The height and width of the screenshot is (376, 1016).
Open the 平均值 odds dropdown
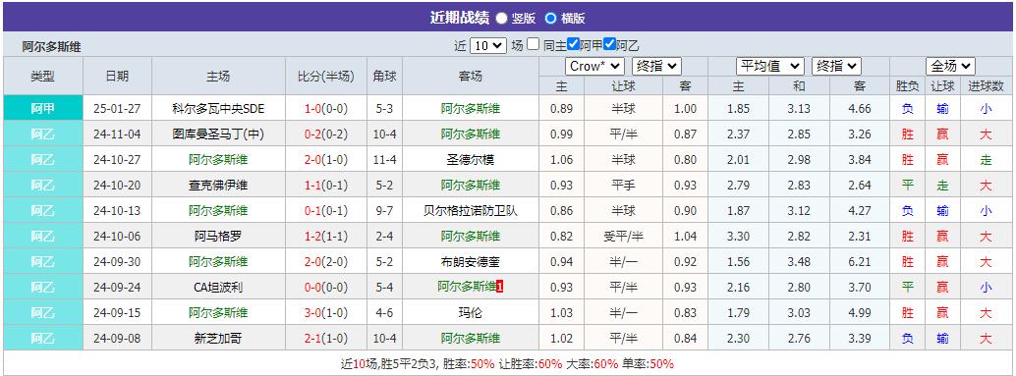pyautogui.click(x=769, y=66)
